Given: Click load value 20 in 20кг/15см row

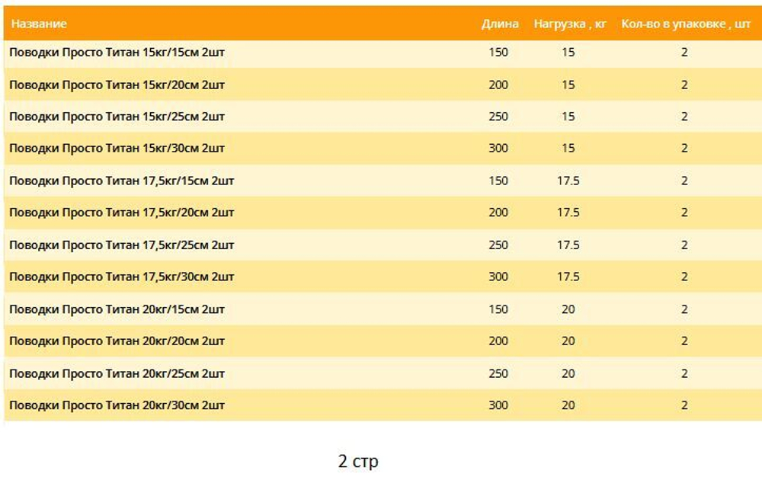Looking at the screenshot, I should tap(568, 309).
